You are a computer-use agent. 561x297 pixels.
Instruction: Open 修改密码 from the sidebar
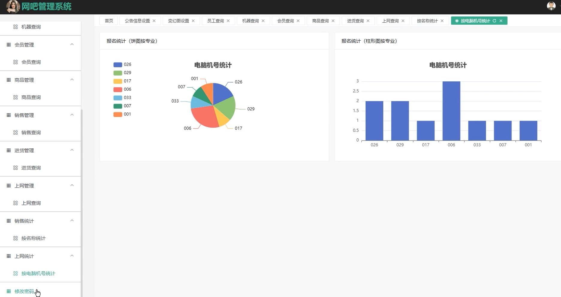click(x=24, y=291)
